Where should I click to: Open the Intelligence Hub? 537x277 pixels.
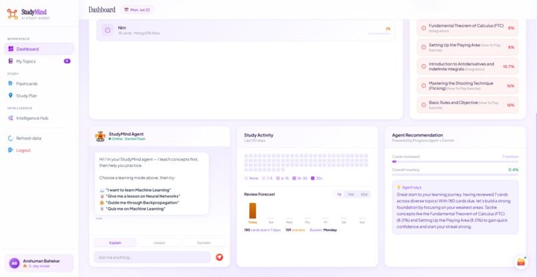(x=39, y=118)
